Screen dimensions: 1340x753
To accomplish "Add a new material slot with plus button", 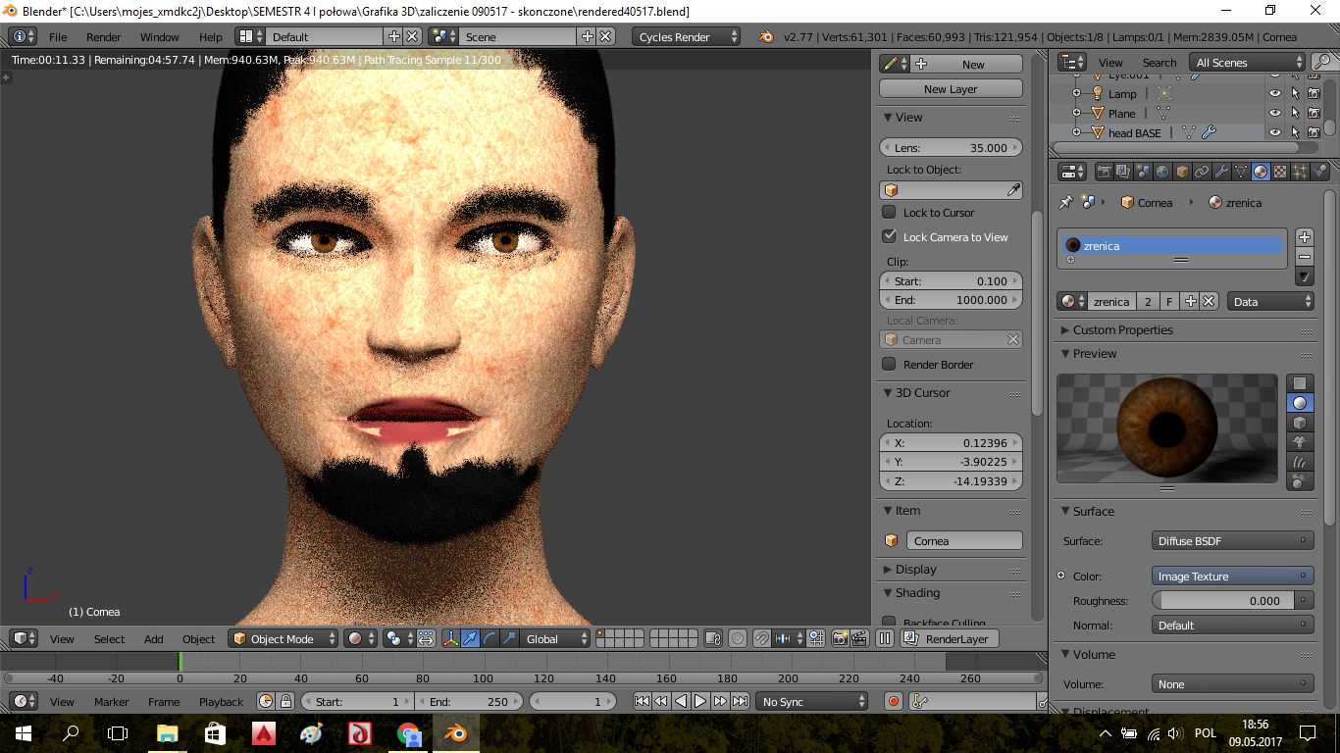I will [1304, 237].
